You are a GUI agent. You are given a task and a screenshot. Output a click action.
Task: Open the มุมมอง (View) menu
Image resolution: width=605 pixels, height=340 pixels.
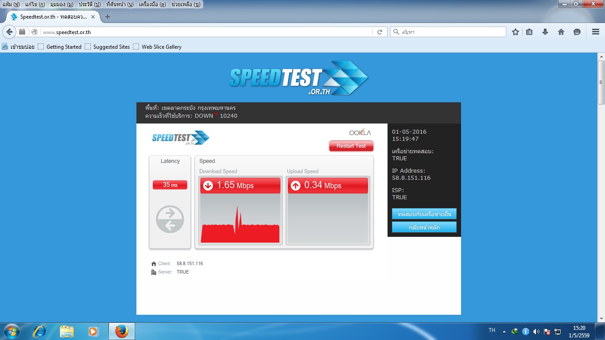pos(62,4)
